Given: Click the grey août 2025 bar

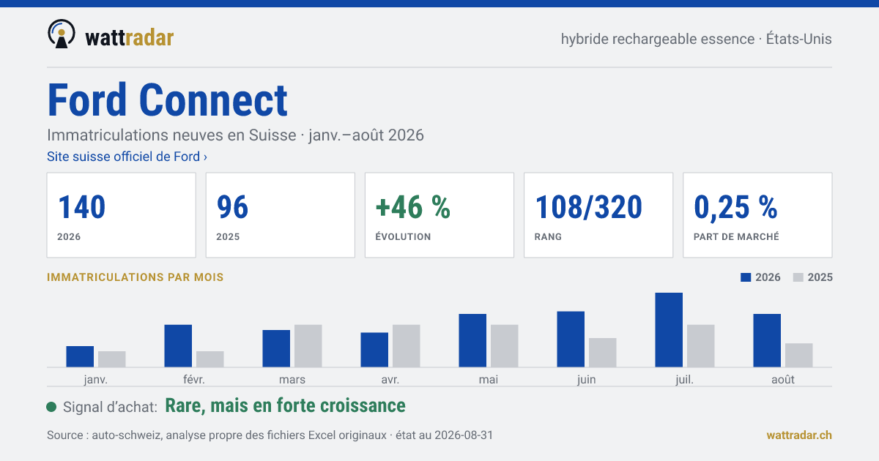Looking at the screenshot, I should pos(799,355).
